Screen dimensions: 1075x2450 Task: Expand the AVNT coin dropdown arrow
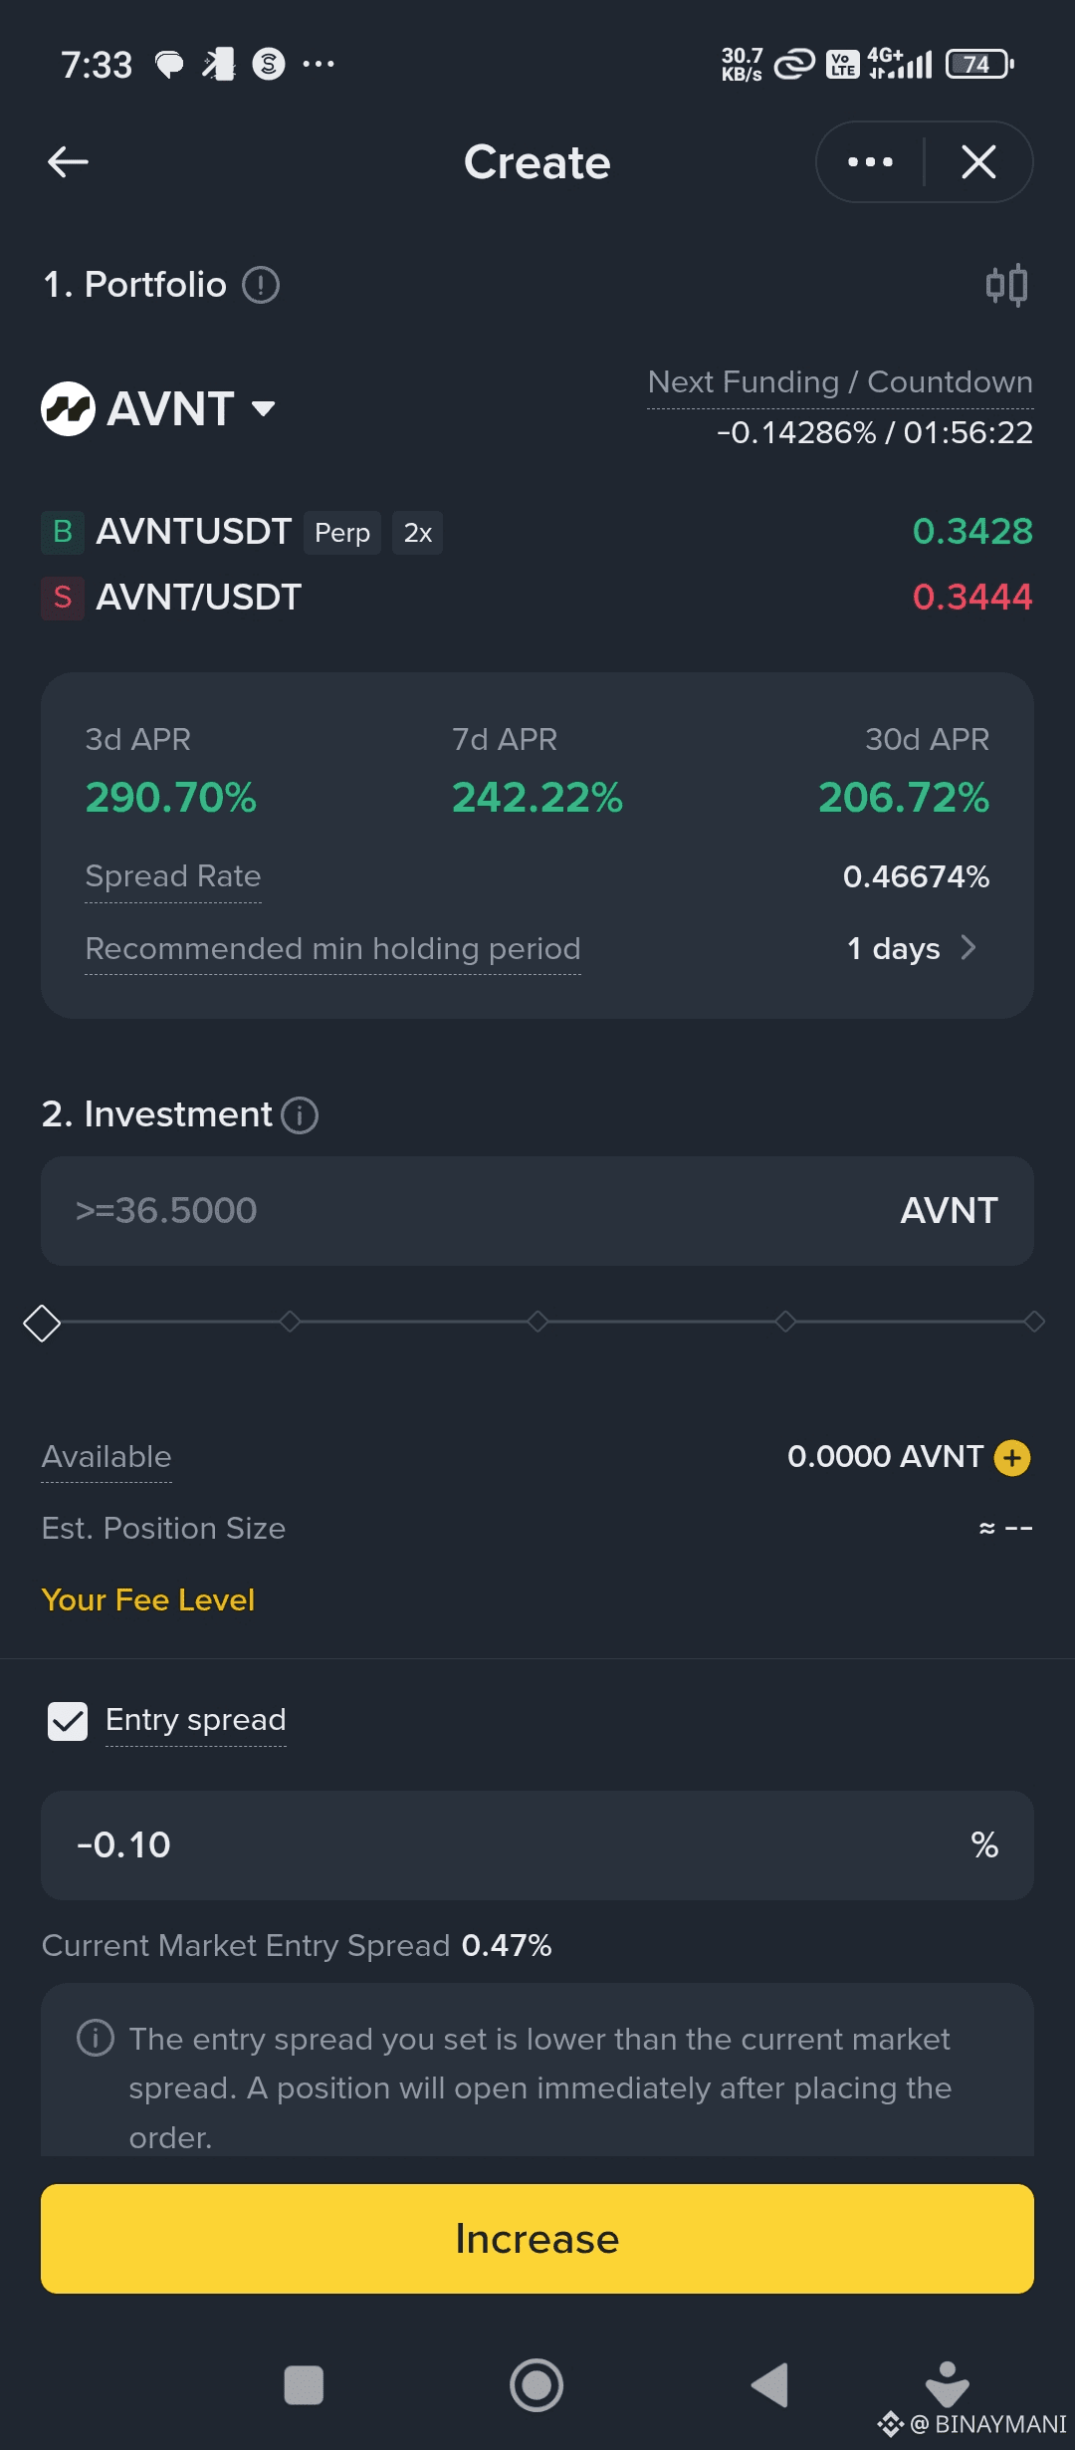coord(264,408)
